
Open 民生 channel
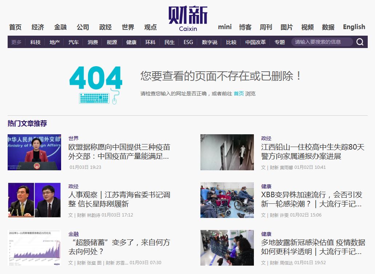point(169,42)
